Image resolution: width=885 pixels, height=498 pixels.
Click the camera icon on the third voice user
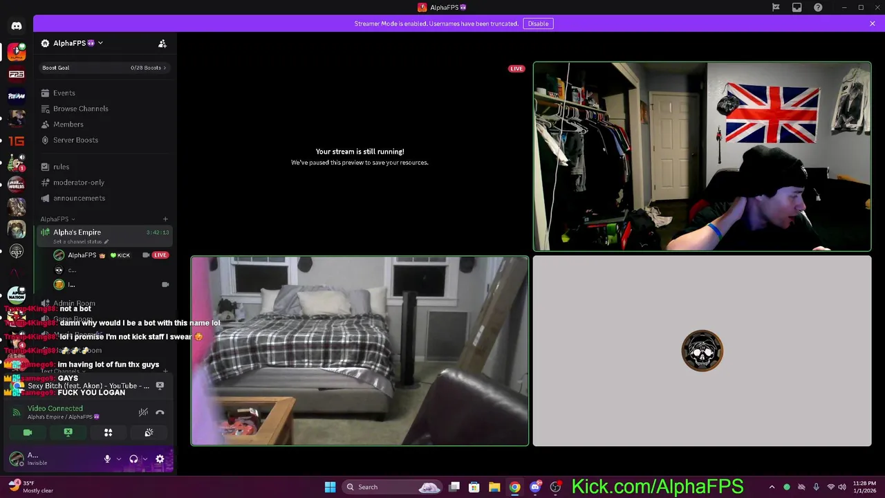165,284
